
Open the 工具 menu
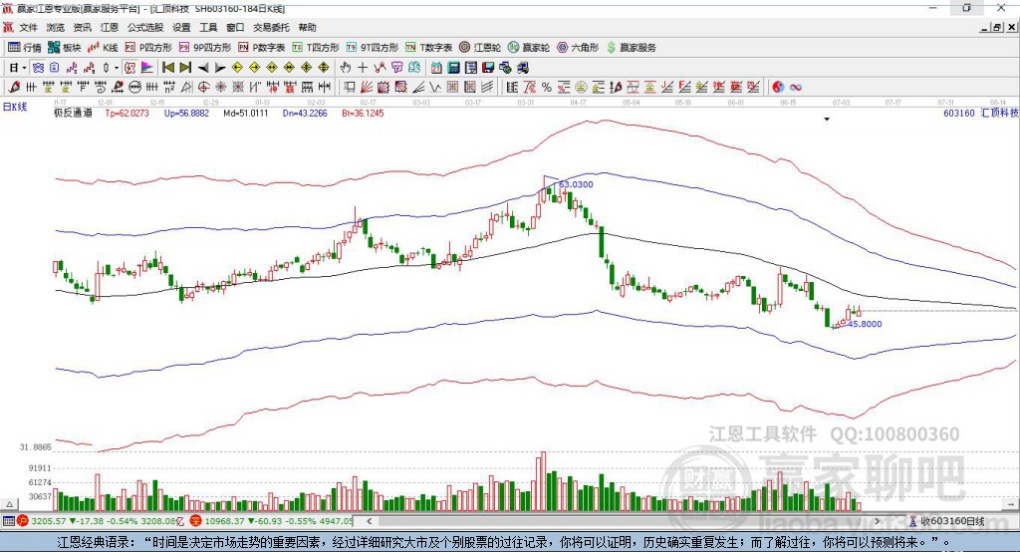coord(208,27)
